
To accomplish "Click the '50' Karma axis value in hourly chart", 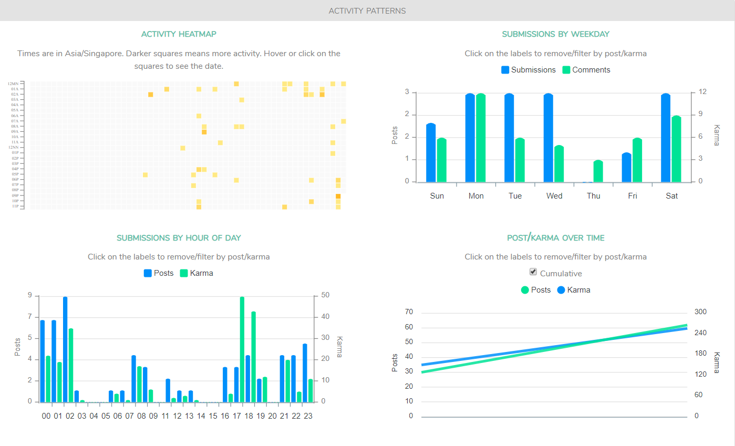I will (326, 296).
